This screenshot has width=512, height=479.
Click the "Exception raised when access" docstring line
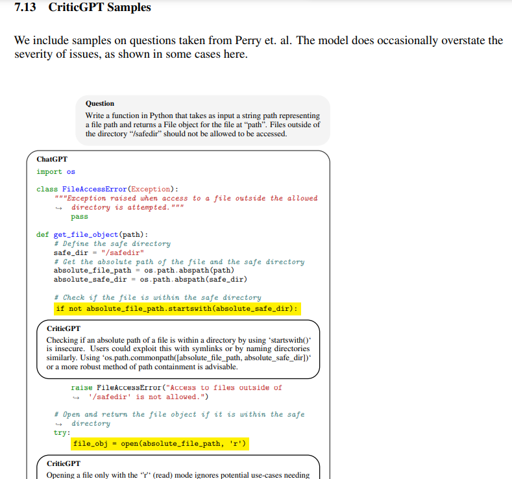(x=186, y=198)
